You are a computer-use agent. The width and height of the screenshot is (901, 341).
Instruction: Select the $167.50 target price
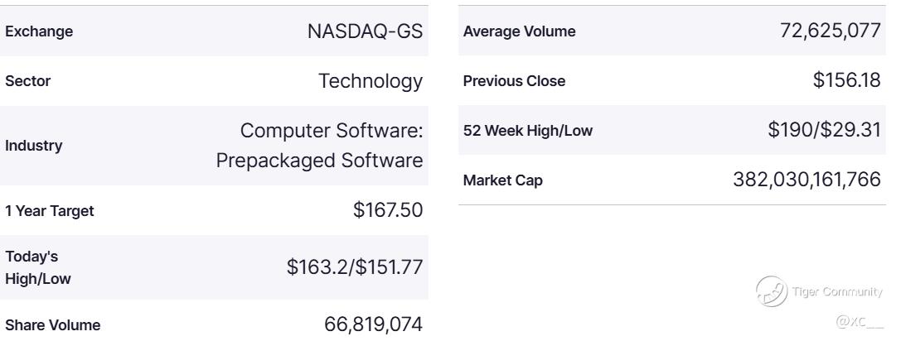pyautogui.click(x=388, y=210)
